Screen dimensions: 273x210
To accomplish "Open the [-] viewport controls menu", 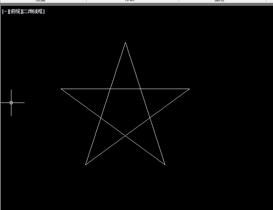I will [5, 11].
